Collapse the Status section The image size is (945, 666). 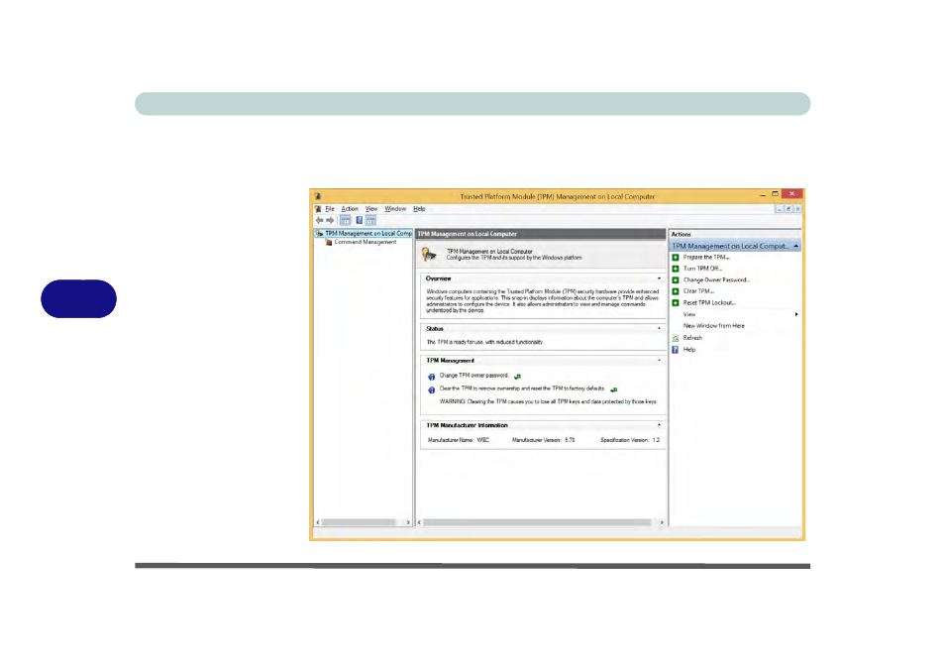(x=659, y=328)
